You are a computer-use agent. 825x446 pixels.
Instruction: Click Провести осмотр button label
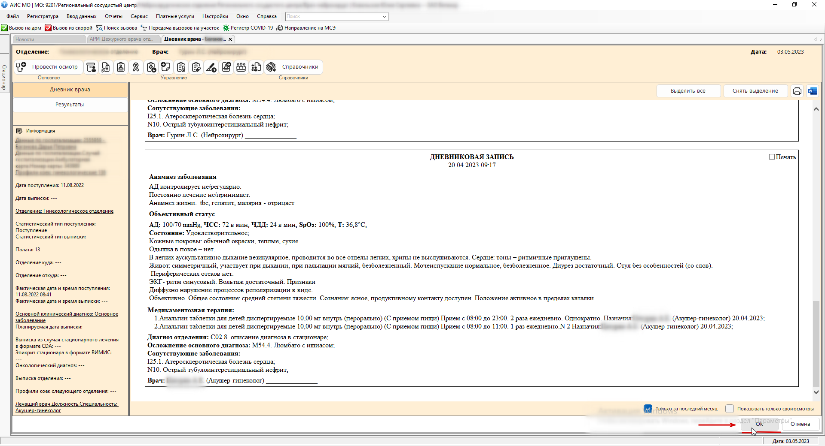click(55, 67)
